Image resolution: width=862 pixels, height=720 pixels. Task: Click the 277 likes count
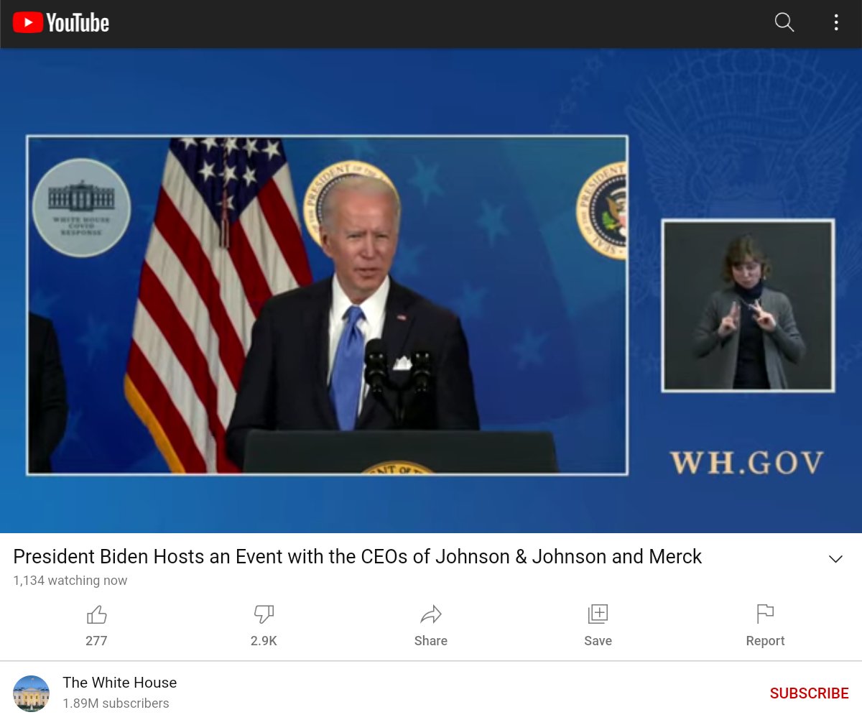pos(96,641)
